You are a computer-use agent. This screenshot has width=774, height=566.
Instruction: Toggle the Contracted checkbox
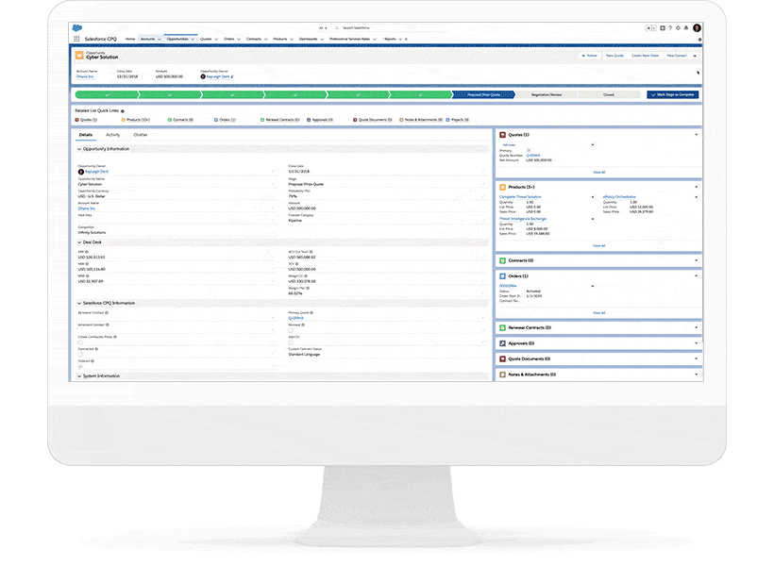(80, 354)
